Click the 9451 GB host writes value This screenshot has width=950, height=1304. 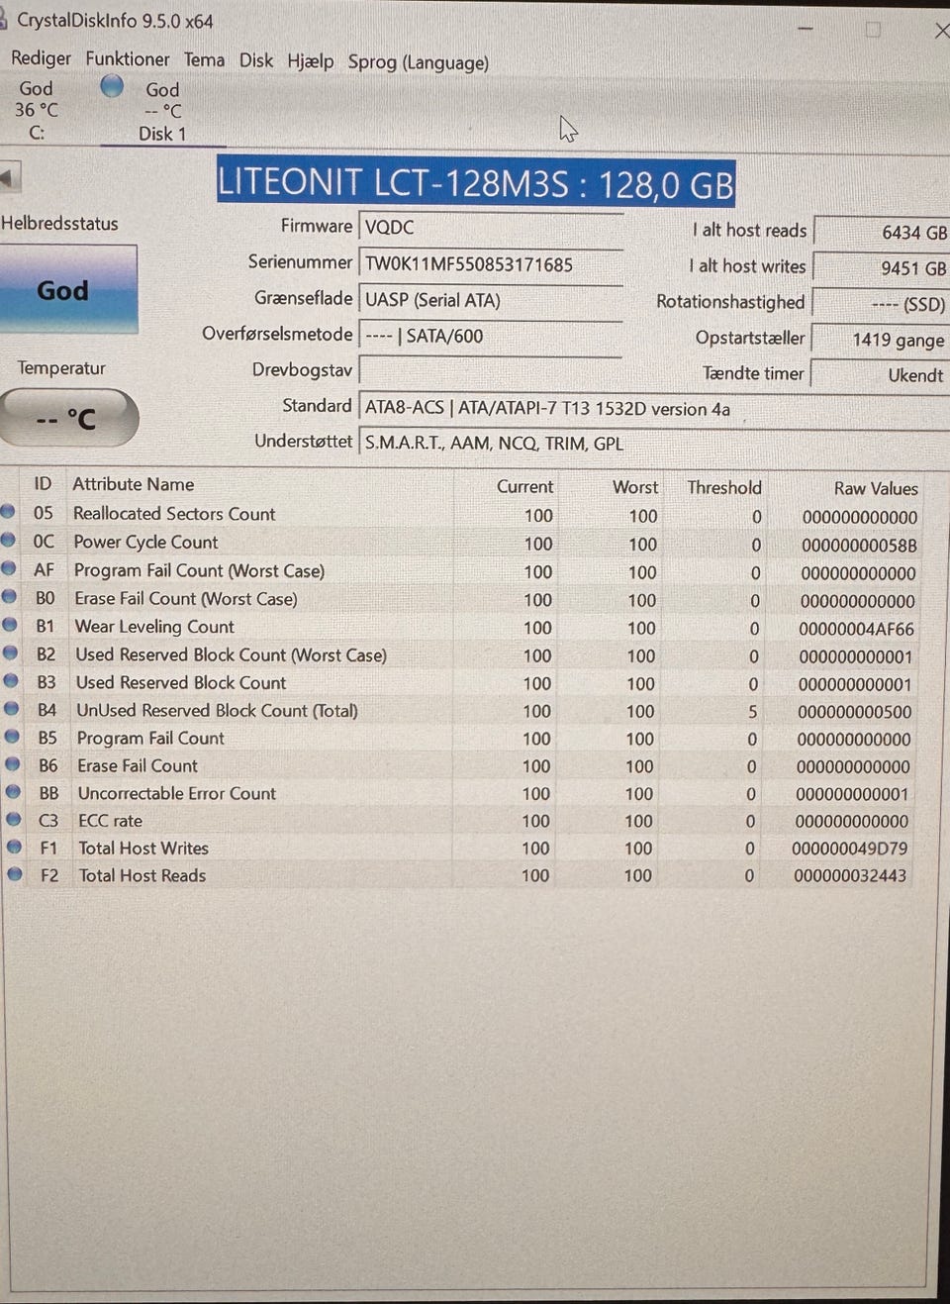point(881,268)
